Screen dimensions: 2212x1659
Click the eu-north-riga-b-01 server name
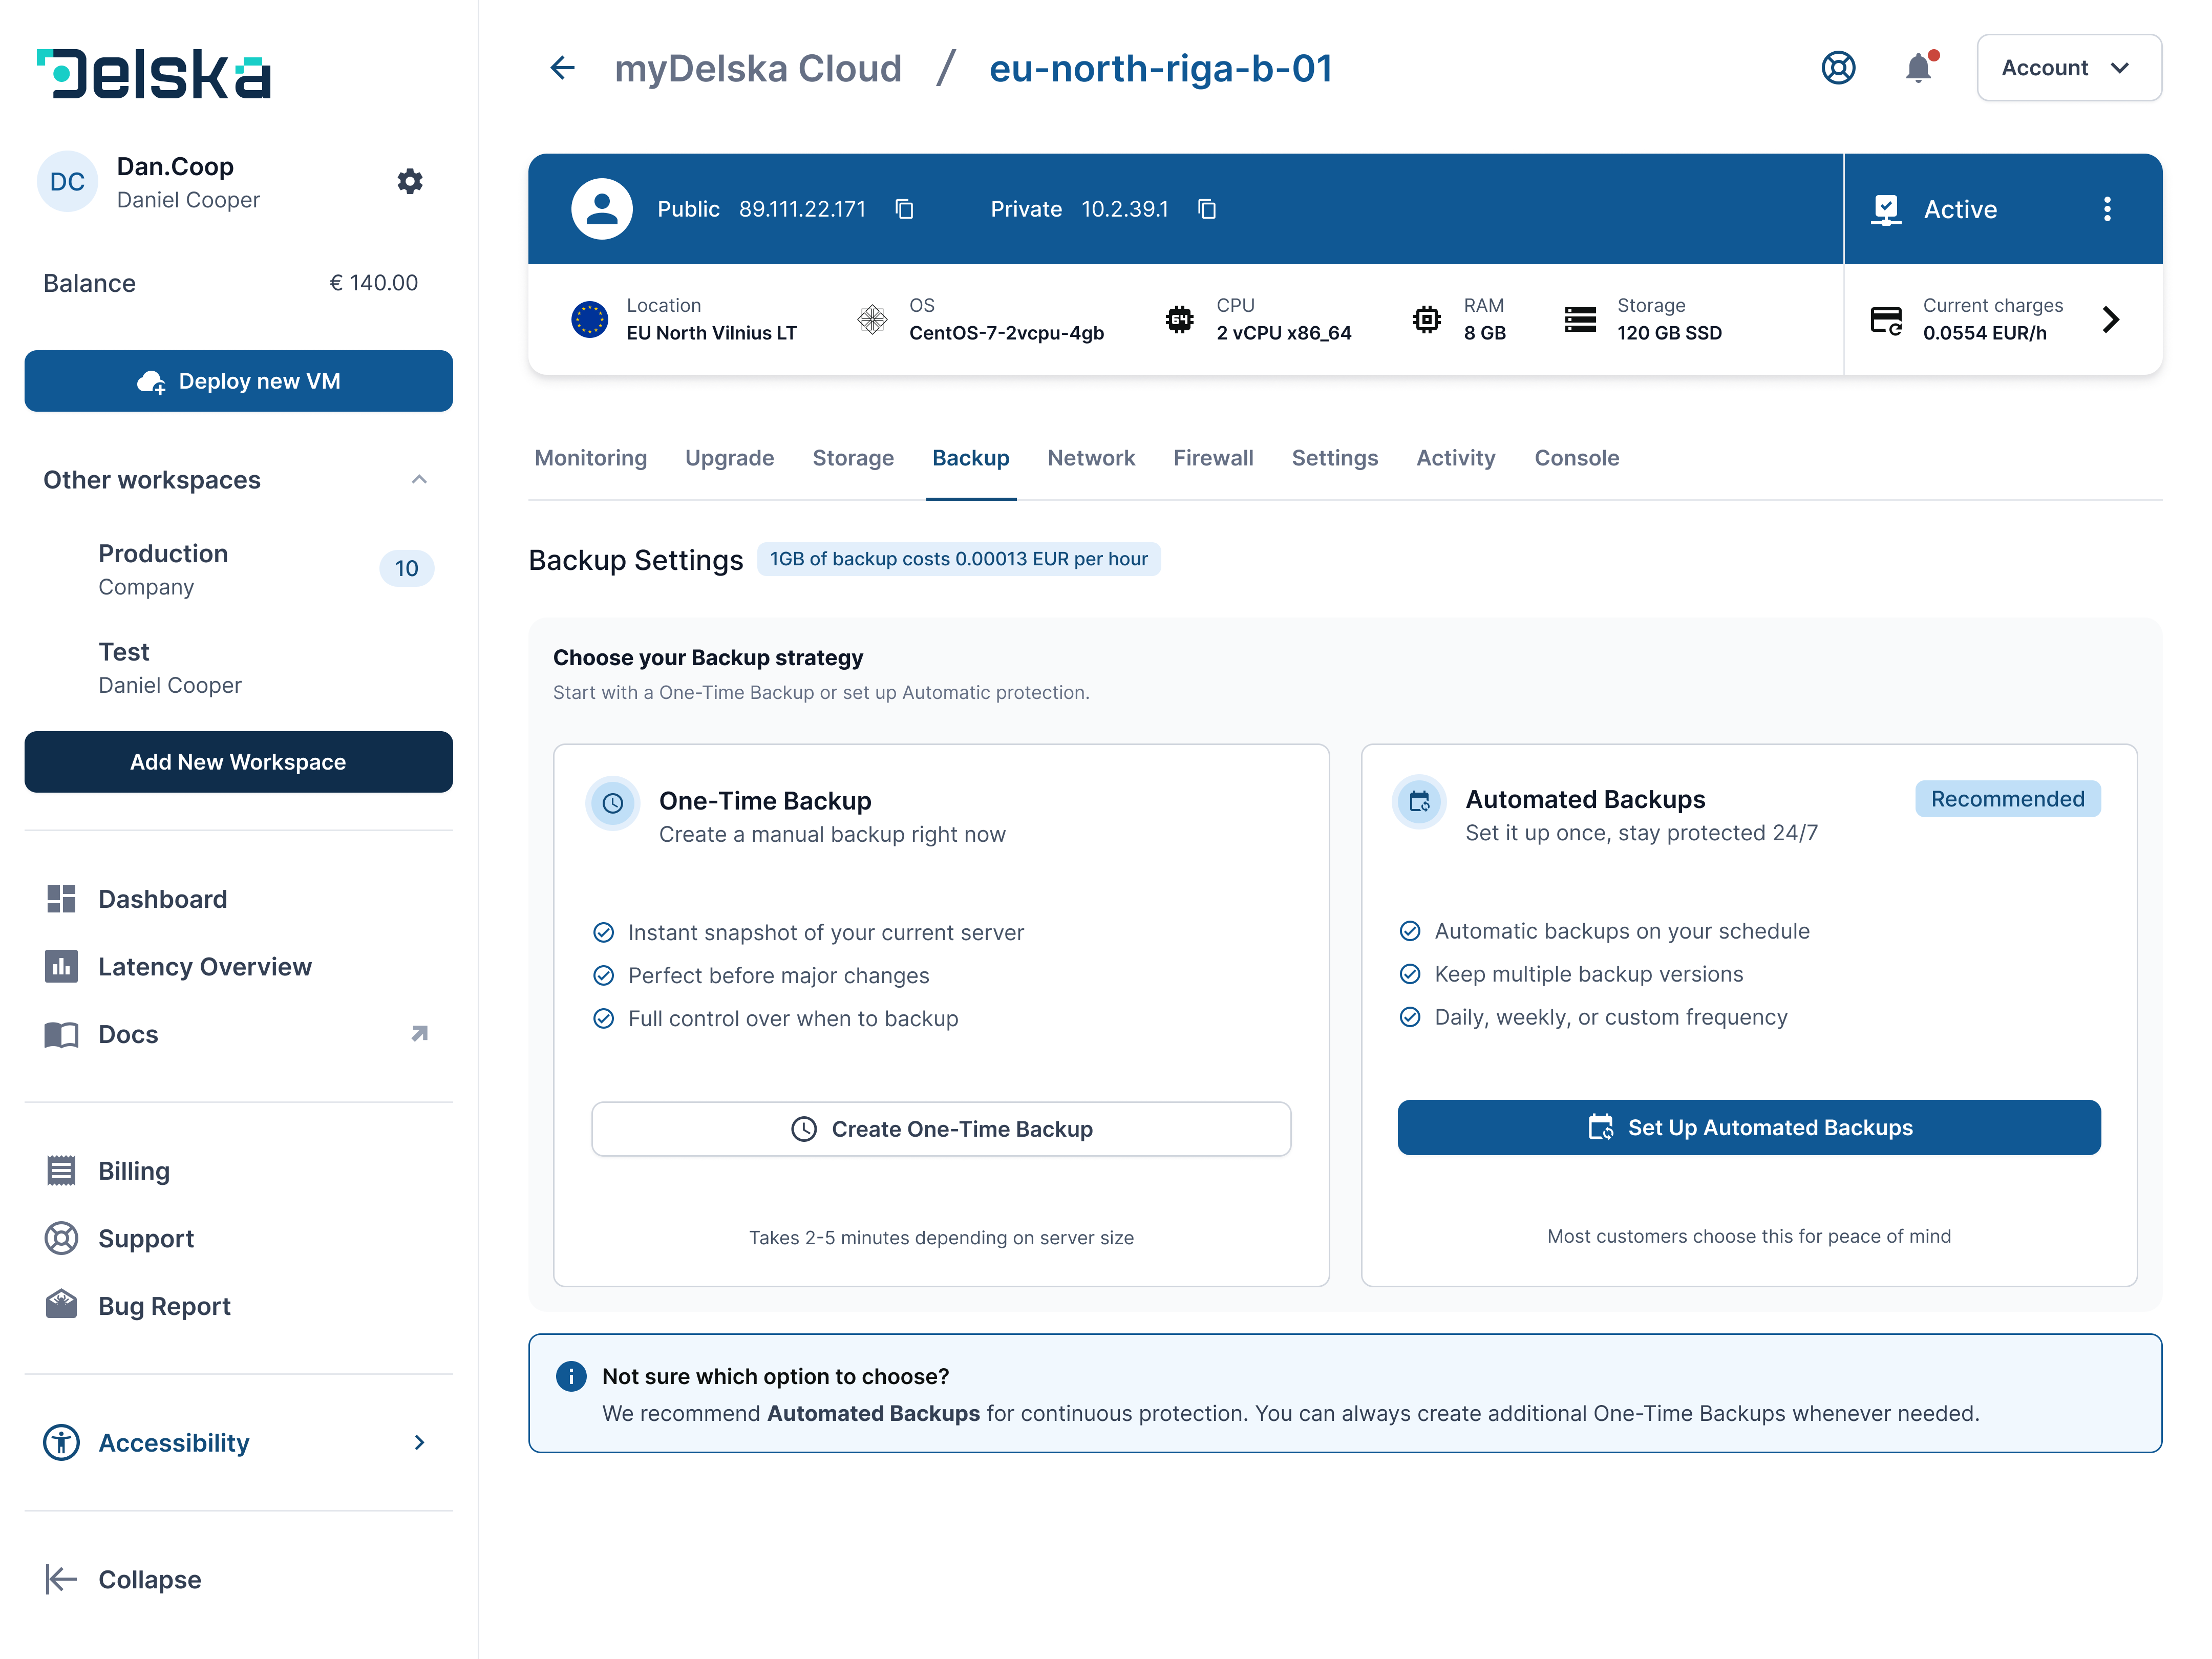(1160, 68)
